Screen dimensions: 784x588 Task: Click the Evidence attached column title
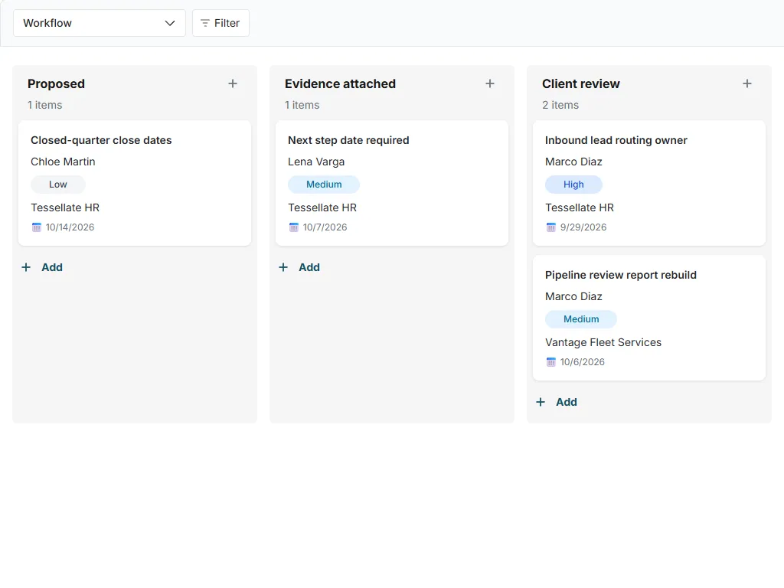pos(340,83)
